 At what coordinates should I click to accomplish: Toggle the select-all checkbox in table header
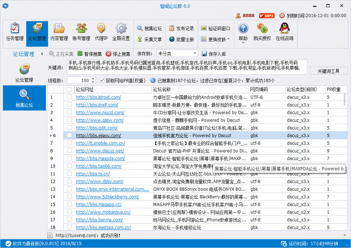pos(68,89)
